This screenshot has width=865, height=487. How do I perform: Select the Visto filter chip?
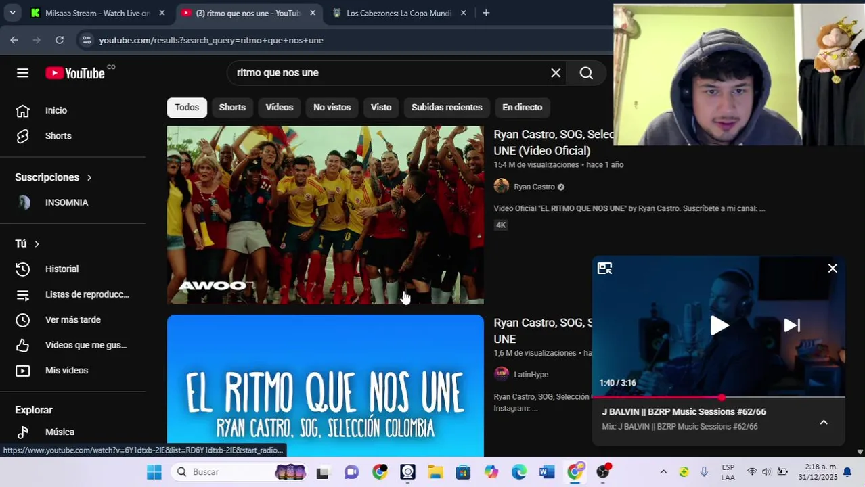coord(381,108)
